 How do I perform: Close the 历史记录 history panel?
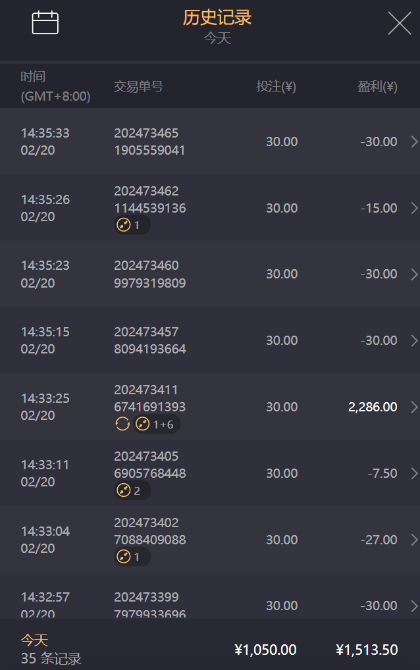[399, 23]
